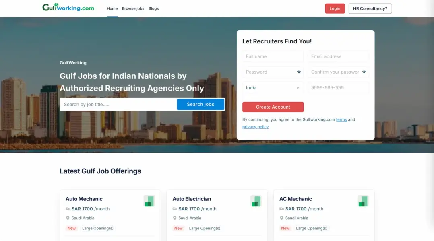Click location pin icon on AC Mechanic card
434x241 pixels.
pyautogui.click(x=281, y=218)
